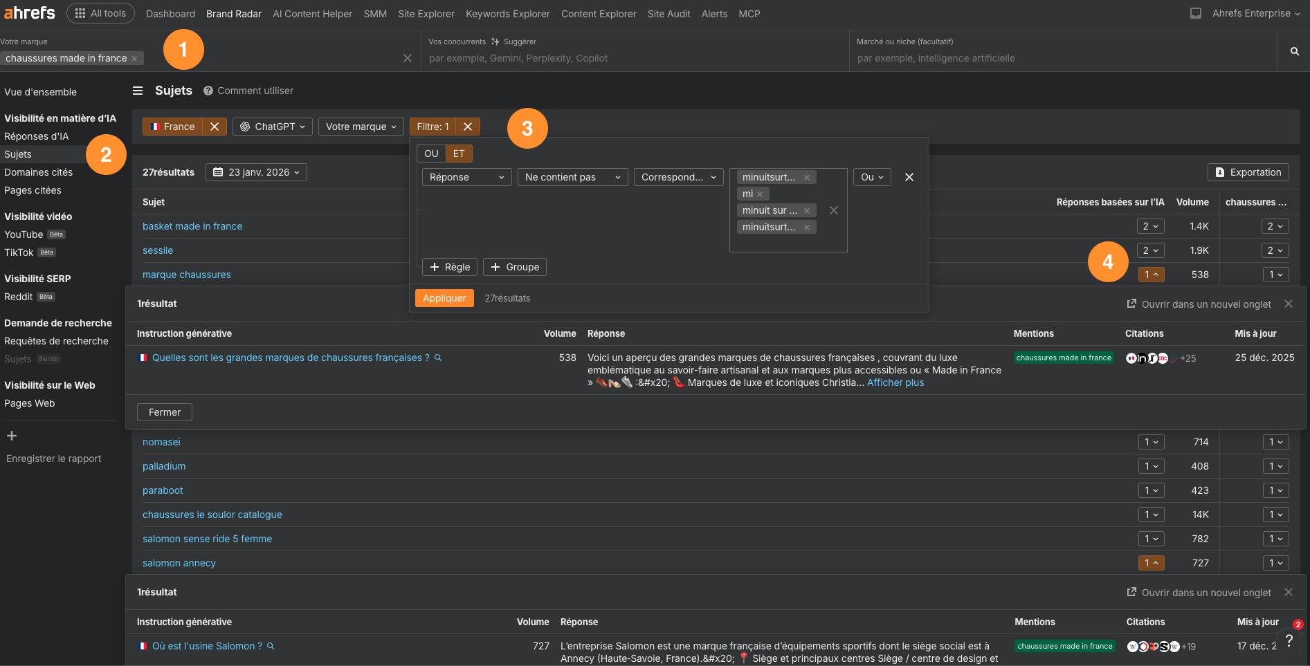The image size is (1310, 666).
Task: Remove the mi tag from the filter values
Action: pyautogui.click(x=760, y=194)
